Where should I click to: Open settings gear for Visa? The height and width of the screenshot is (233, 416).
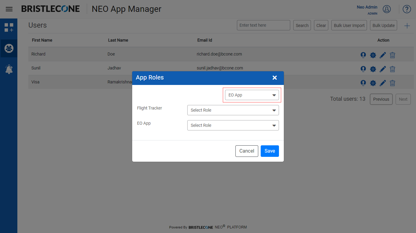(x=373, y=83)
